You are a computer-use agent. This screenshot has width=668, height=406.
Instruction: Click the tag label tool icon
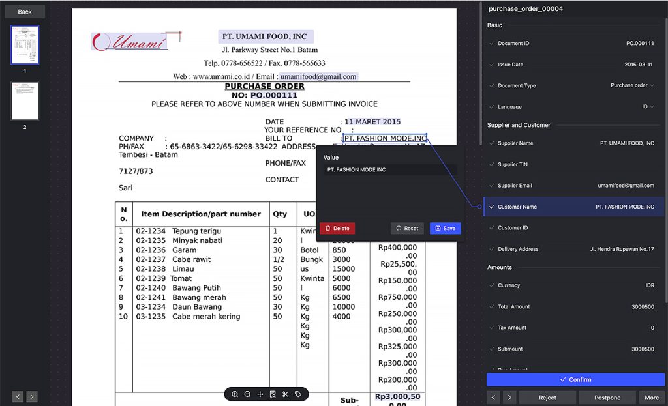[x=297, y=394]
